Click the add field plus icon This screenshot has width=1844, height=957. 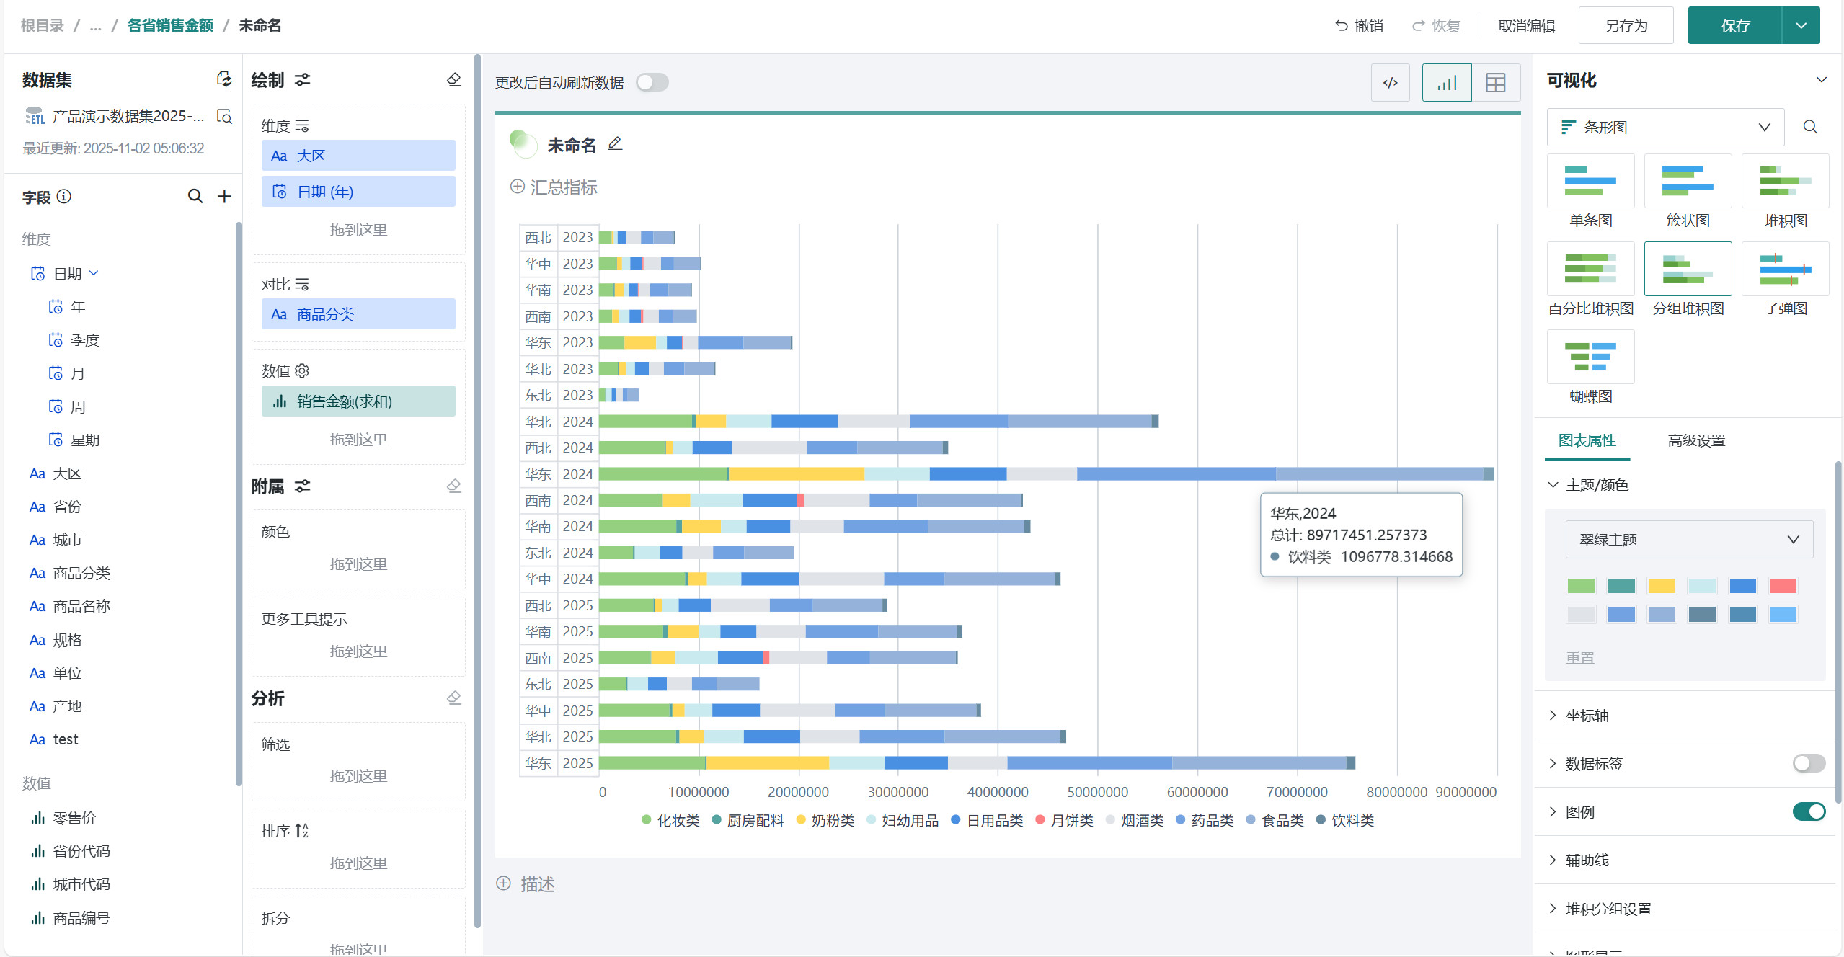pos(224,196)
